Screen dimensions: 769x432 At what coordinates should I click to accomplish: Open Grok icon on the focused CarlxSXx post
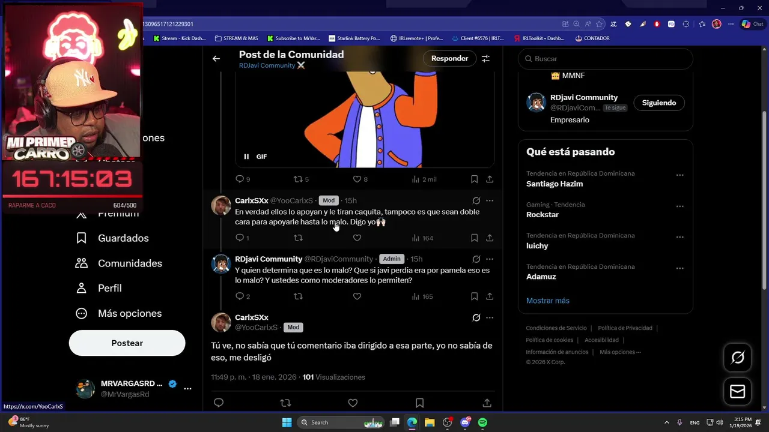[x=476, y=317]
